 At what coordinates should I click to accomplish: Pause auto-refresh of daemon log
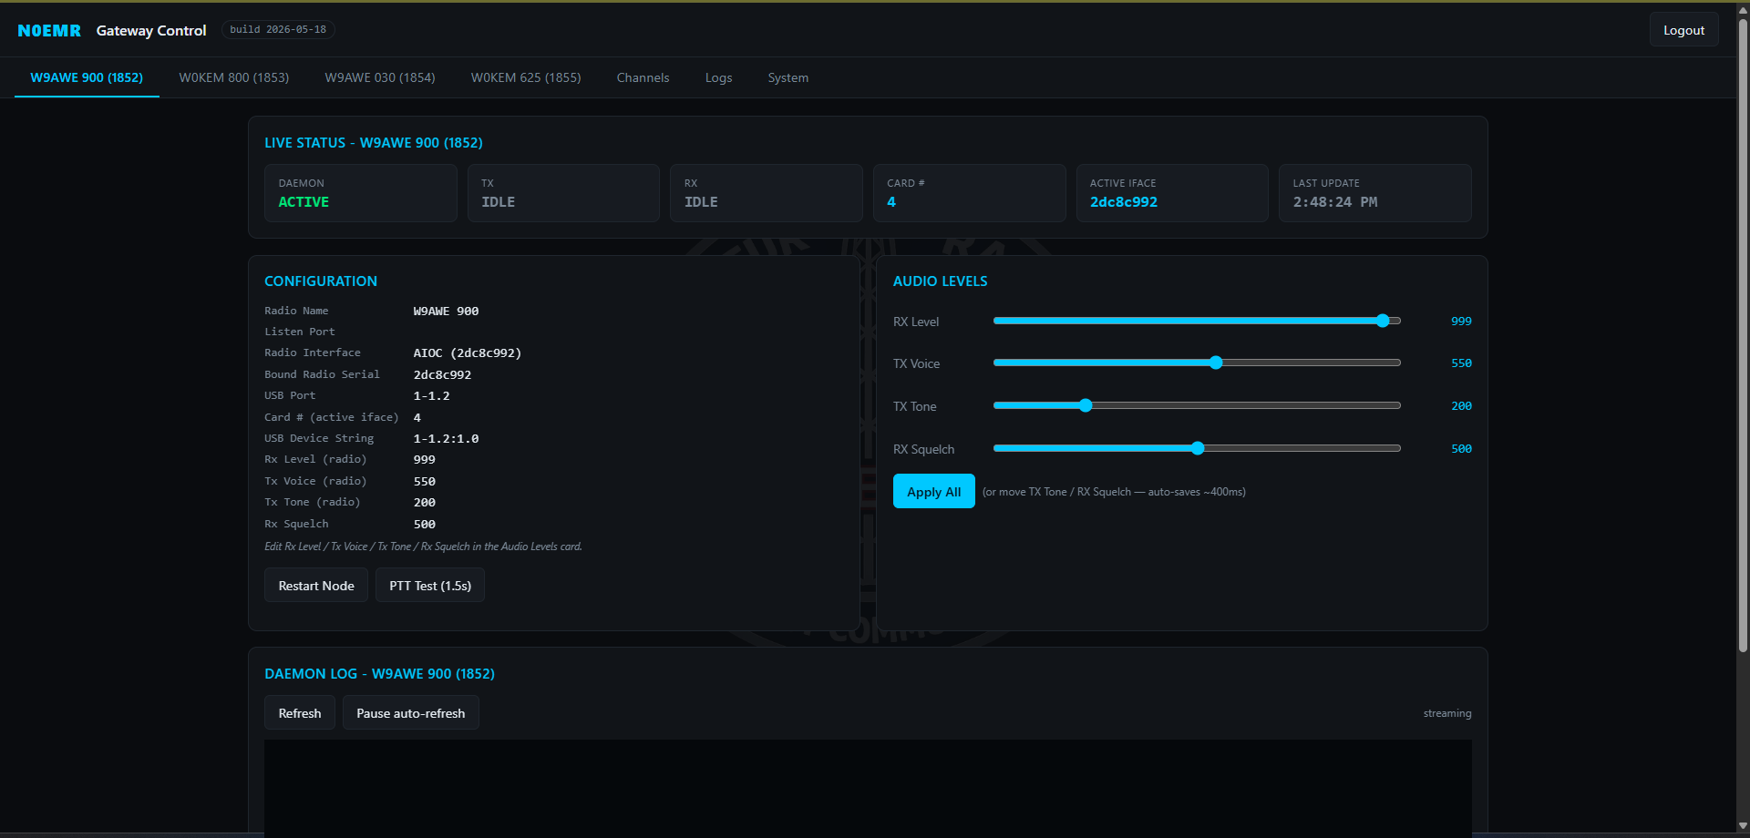pyautogui.click(x=411, y=713)
